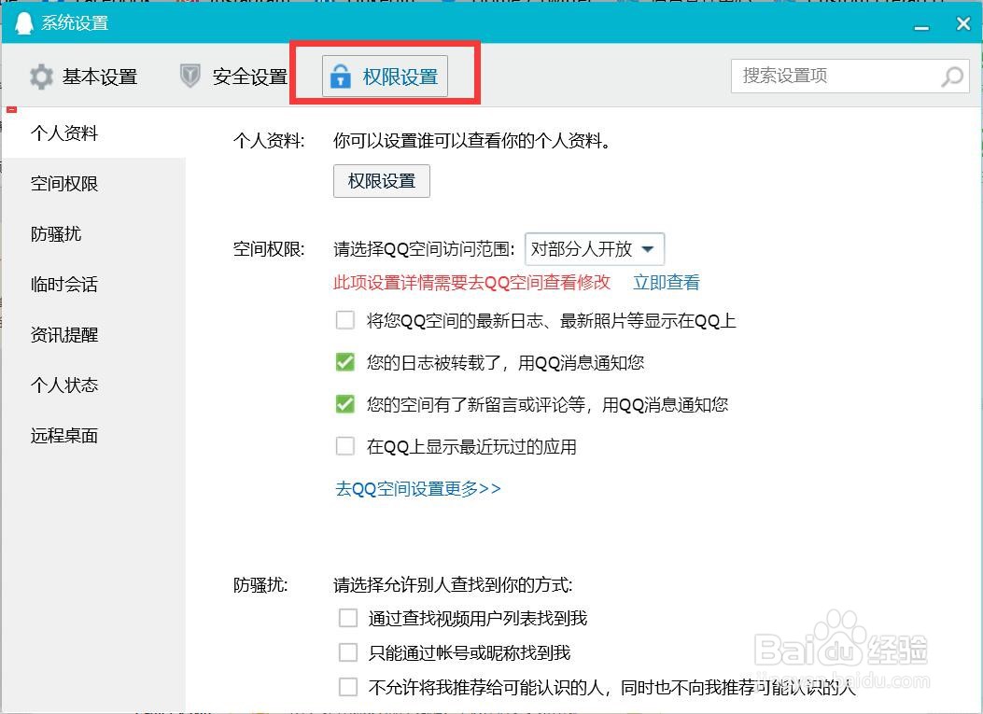The width and height of the screenshot is (983, 714).
Task: Close the 系统设置 window
Action: point(963,24)
